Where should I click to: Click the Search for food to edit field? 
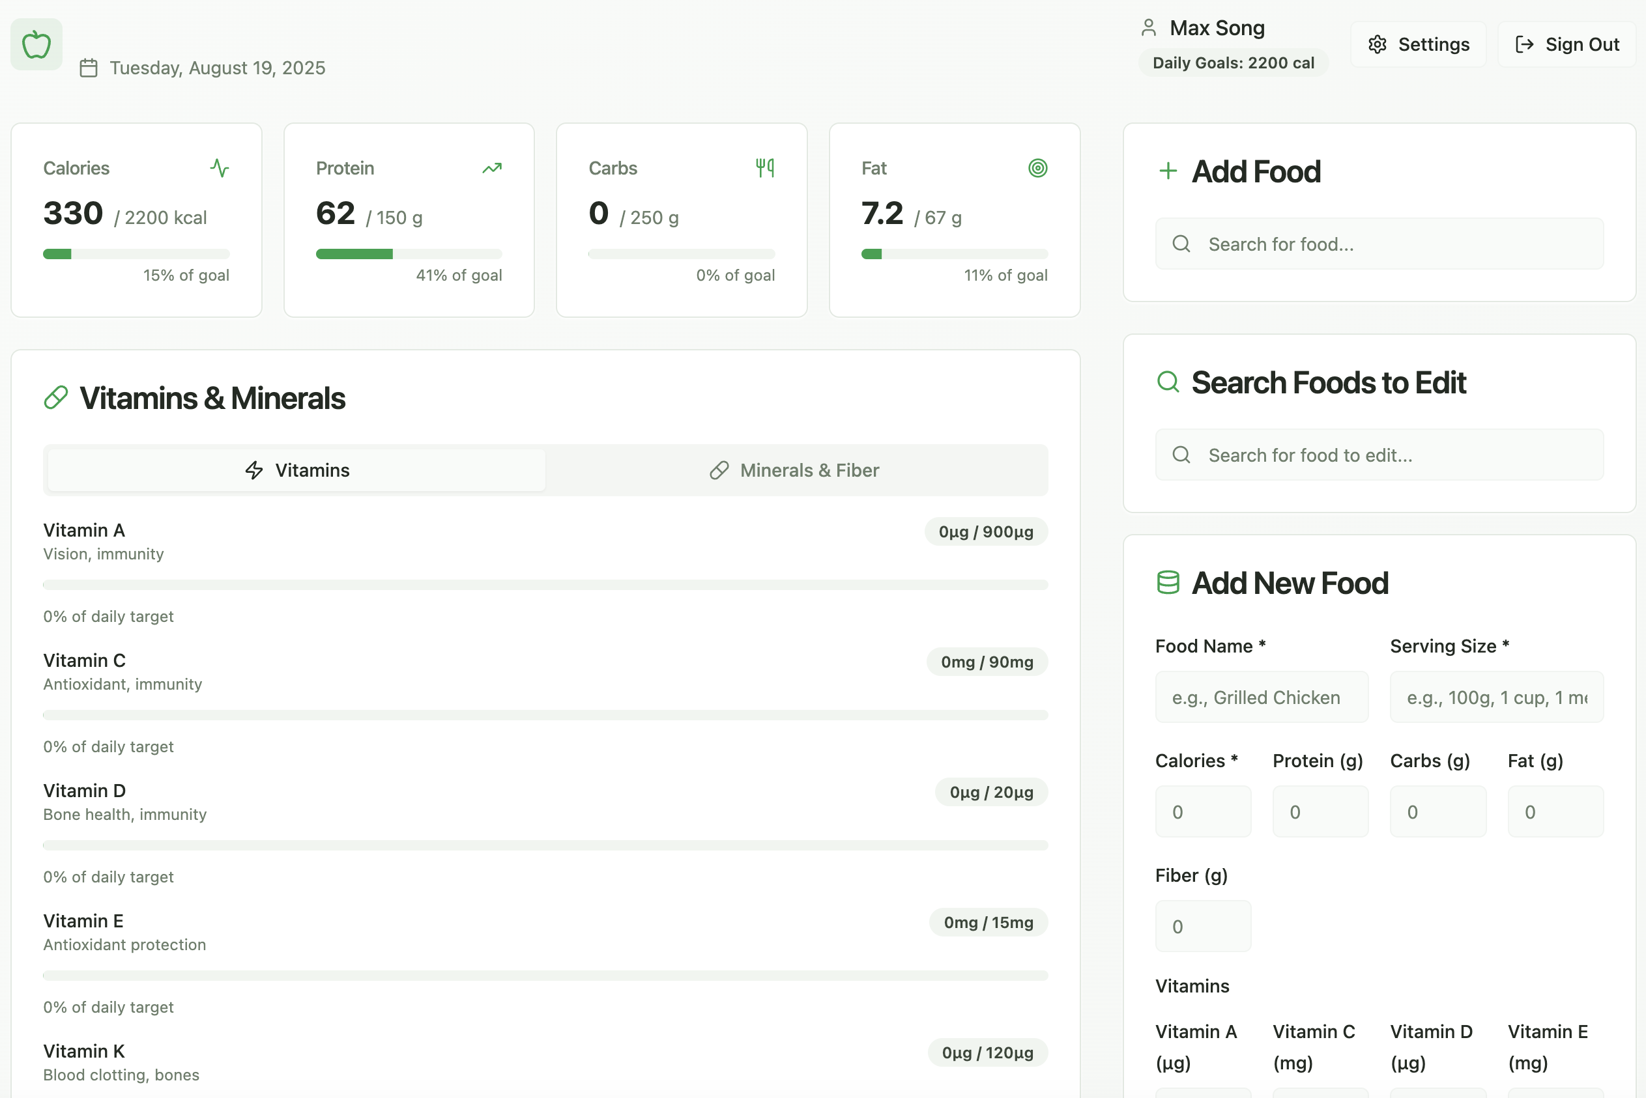click(x=1378, y=455)
